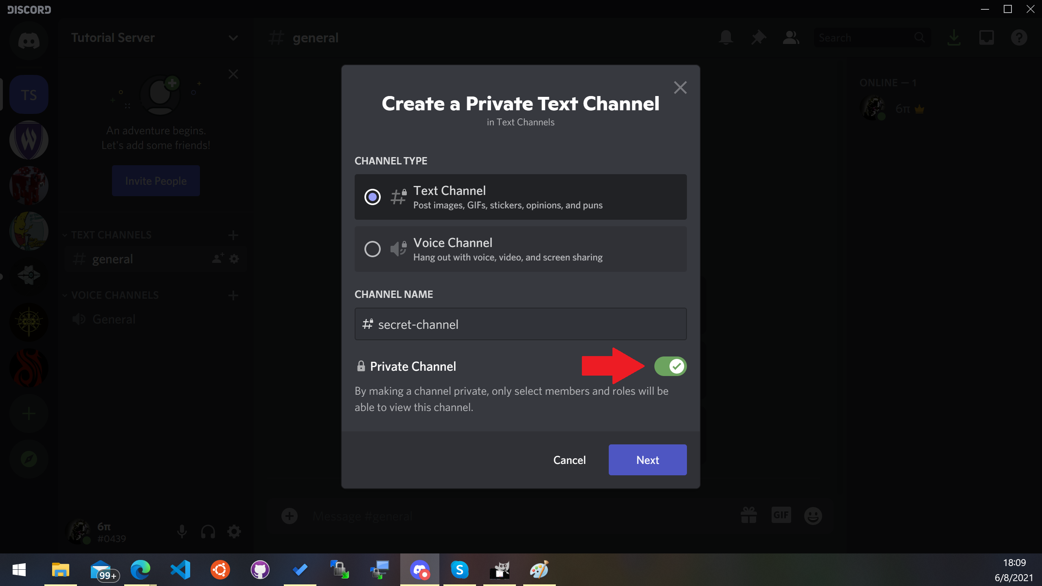Open Skype from the taskbar
Viewport: 1042px width, 586px height.
[459, 570]
